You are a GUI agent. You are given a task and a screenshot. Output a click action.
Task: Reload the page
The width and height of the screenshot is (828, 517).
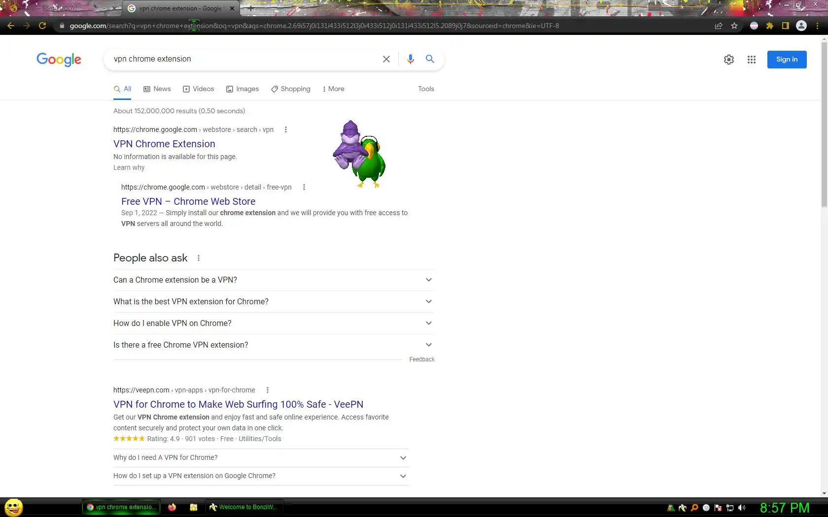coord(42,26)
